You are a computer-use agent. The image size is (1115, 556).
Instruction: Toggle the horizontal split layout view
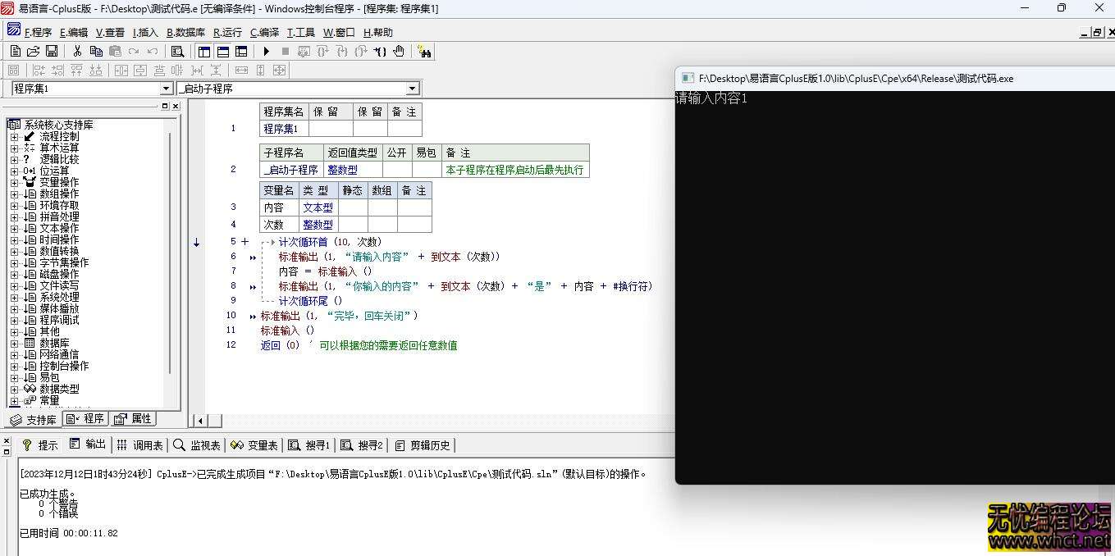(222, 51)
